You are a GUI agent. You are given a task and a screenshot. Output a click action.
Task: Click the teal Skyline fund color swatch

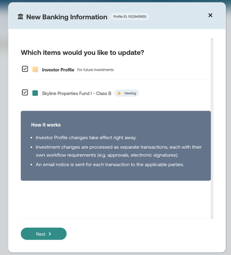coord(35,93)
